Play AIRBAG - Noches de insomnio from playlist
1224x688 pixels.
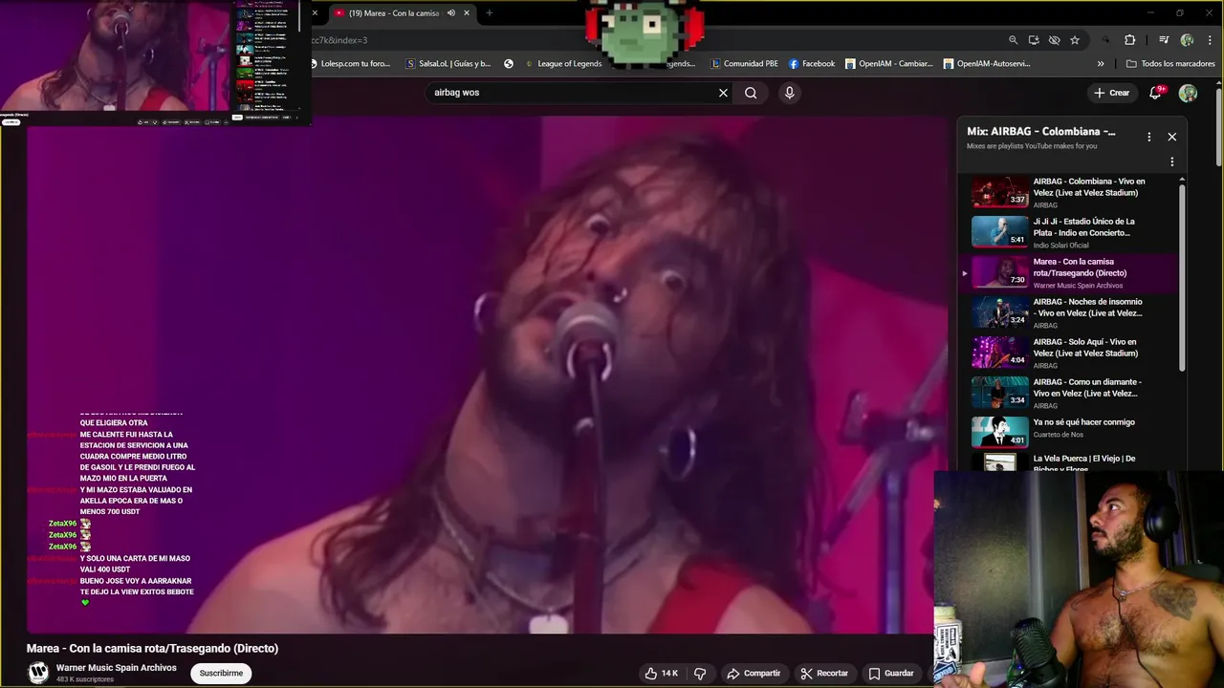(x=1067, y=312)
